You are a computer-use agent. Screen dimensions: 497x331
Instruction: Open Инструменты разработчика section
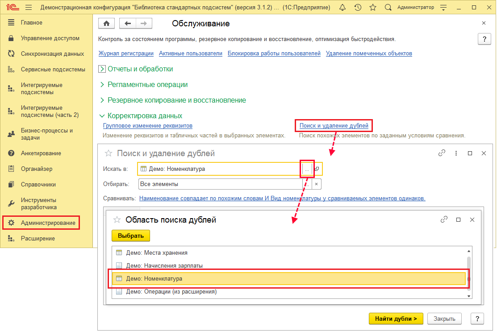coord(46,204)
